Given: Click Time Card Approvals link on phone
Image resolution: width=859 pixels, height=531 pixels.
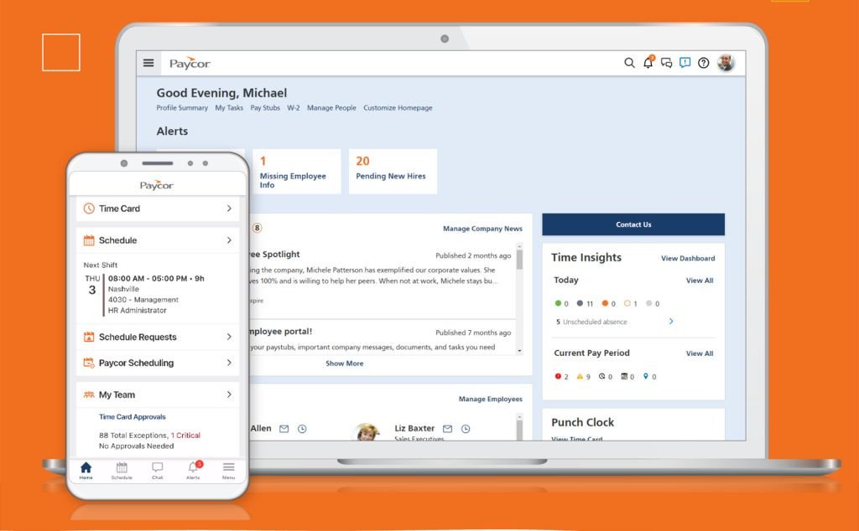Looking at the screenshot, I should click(x=132, y=417).
